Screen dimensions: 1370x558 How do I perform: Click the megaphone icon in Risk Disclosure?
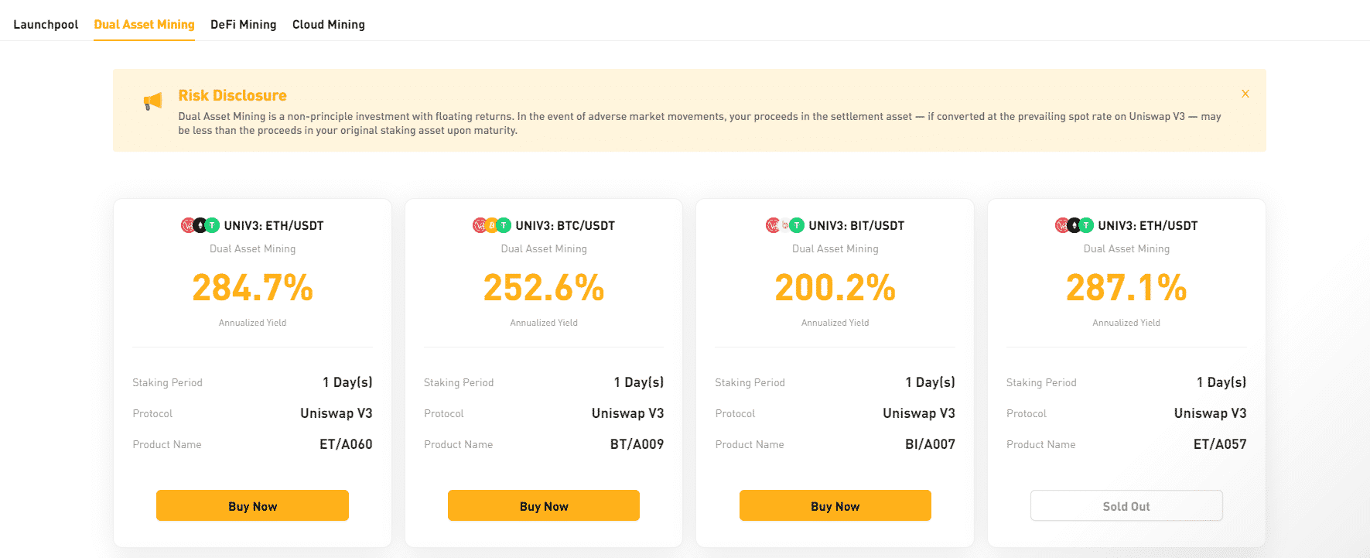pyautogui.click(x=153, y=101)
